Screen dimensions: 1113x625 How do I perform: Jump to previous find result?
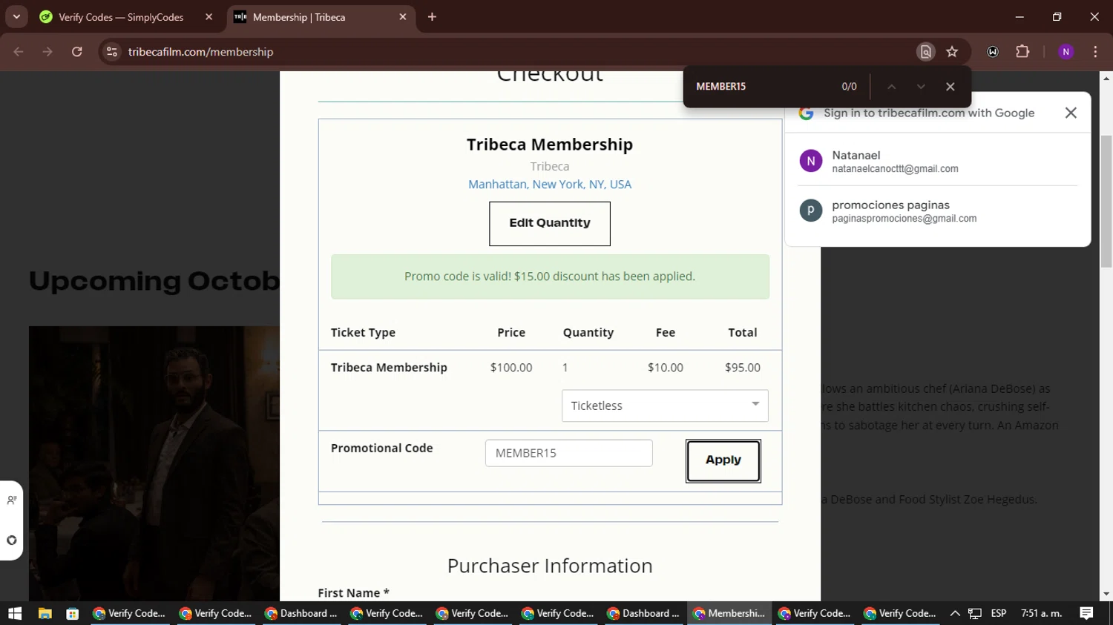pos(891,87)
